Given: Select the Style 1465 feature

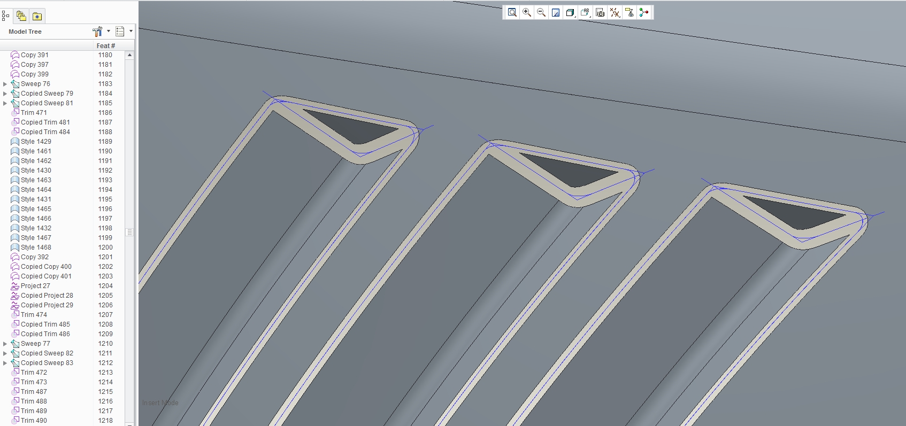Looking at the screenshot, I should (x=36, y=209).
